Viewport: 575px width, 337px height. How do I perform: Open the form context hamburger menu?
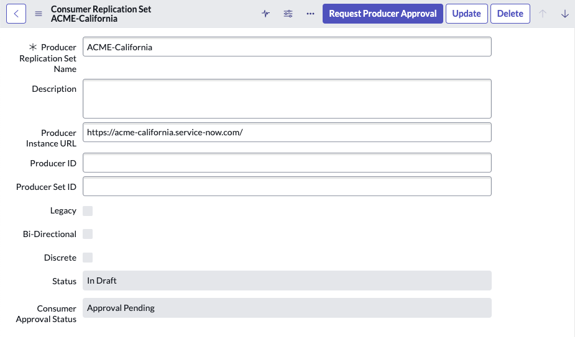click(x=39, y=14)
